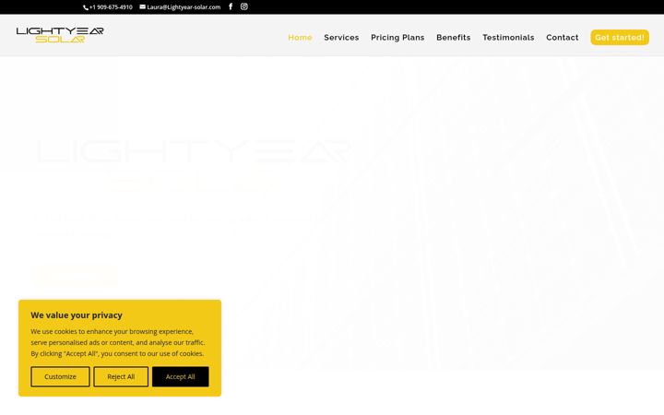664x415 pixels.
Task: Open the Contact menu item
Action: click(562, 37)
